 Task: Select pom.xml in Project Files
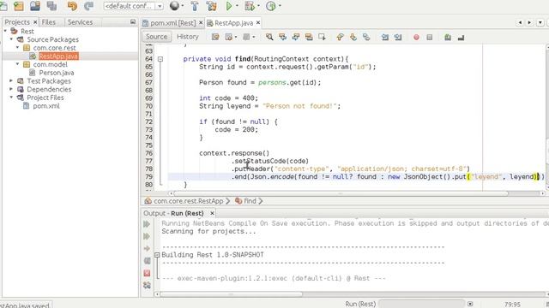point(46,106)
